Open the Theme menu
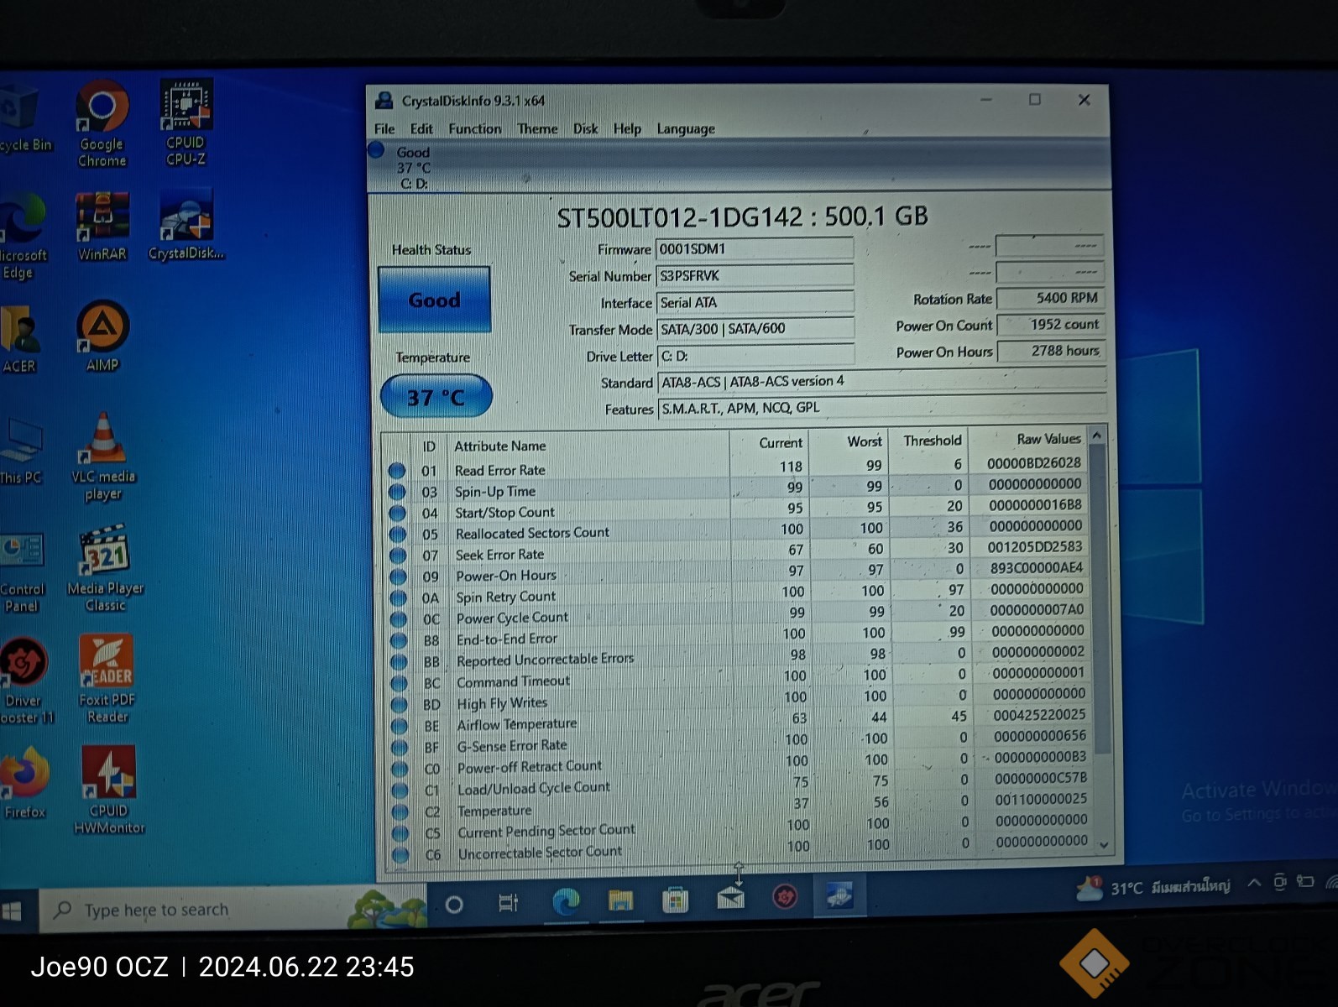1338x1007 pixels. coord(537,128)
